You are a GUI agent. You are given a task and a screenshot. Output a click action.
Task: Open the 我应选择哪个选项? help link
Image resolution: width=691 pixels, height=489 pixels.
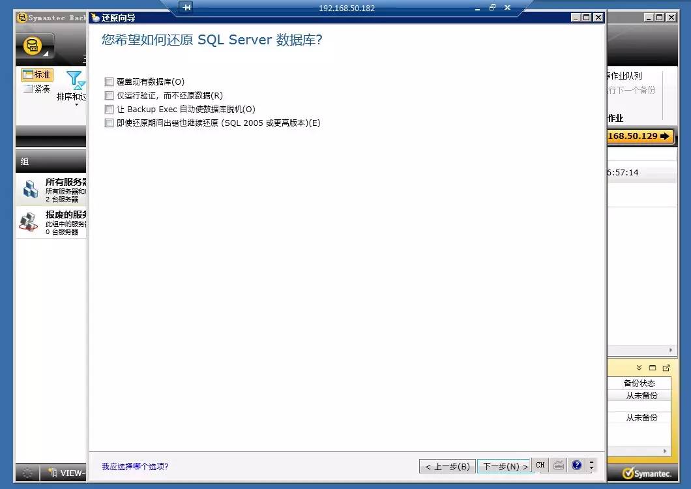click(135, 467)
